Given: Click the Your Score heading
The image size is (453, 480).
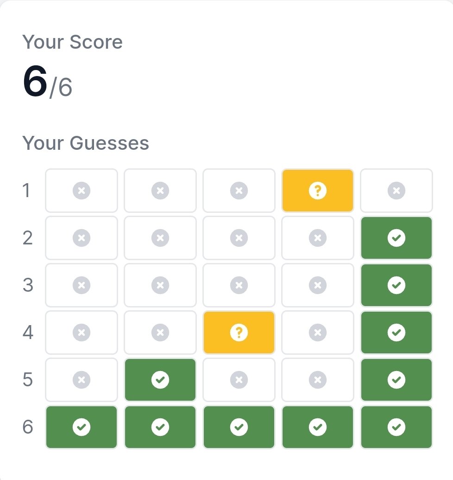Looking at the screenshot, I should pyautogui.click(x=72, y=42).
